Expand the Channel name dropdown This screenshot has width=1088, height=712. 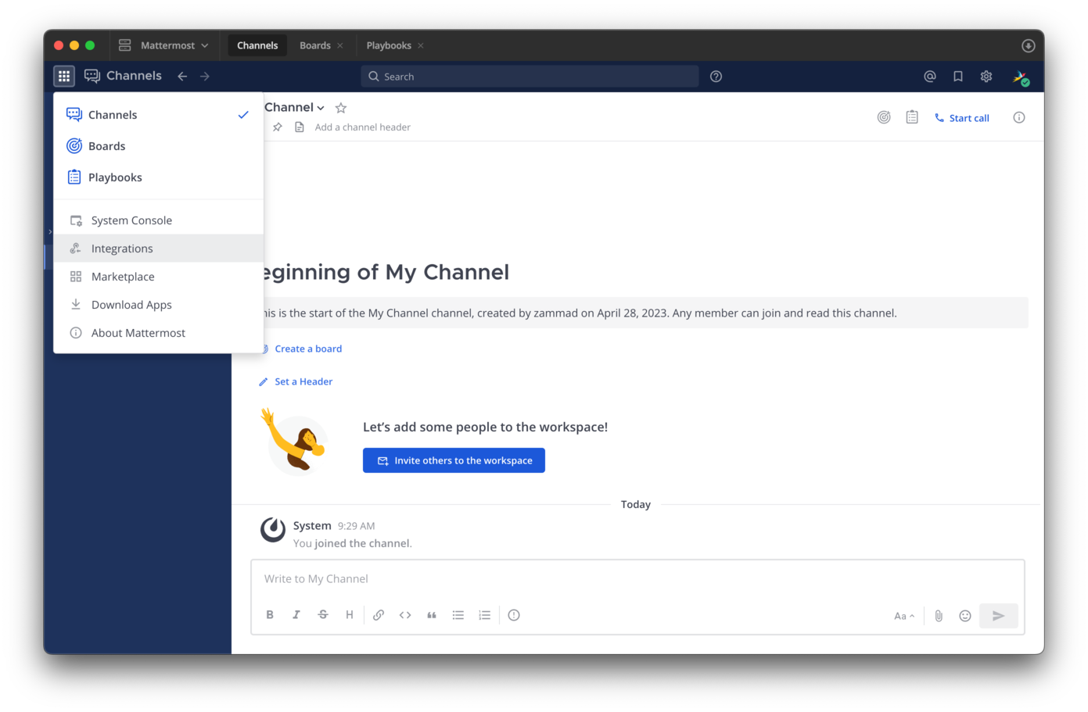tap(294, 108)
